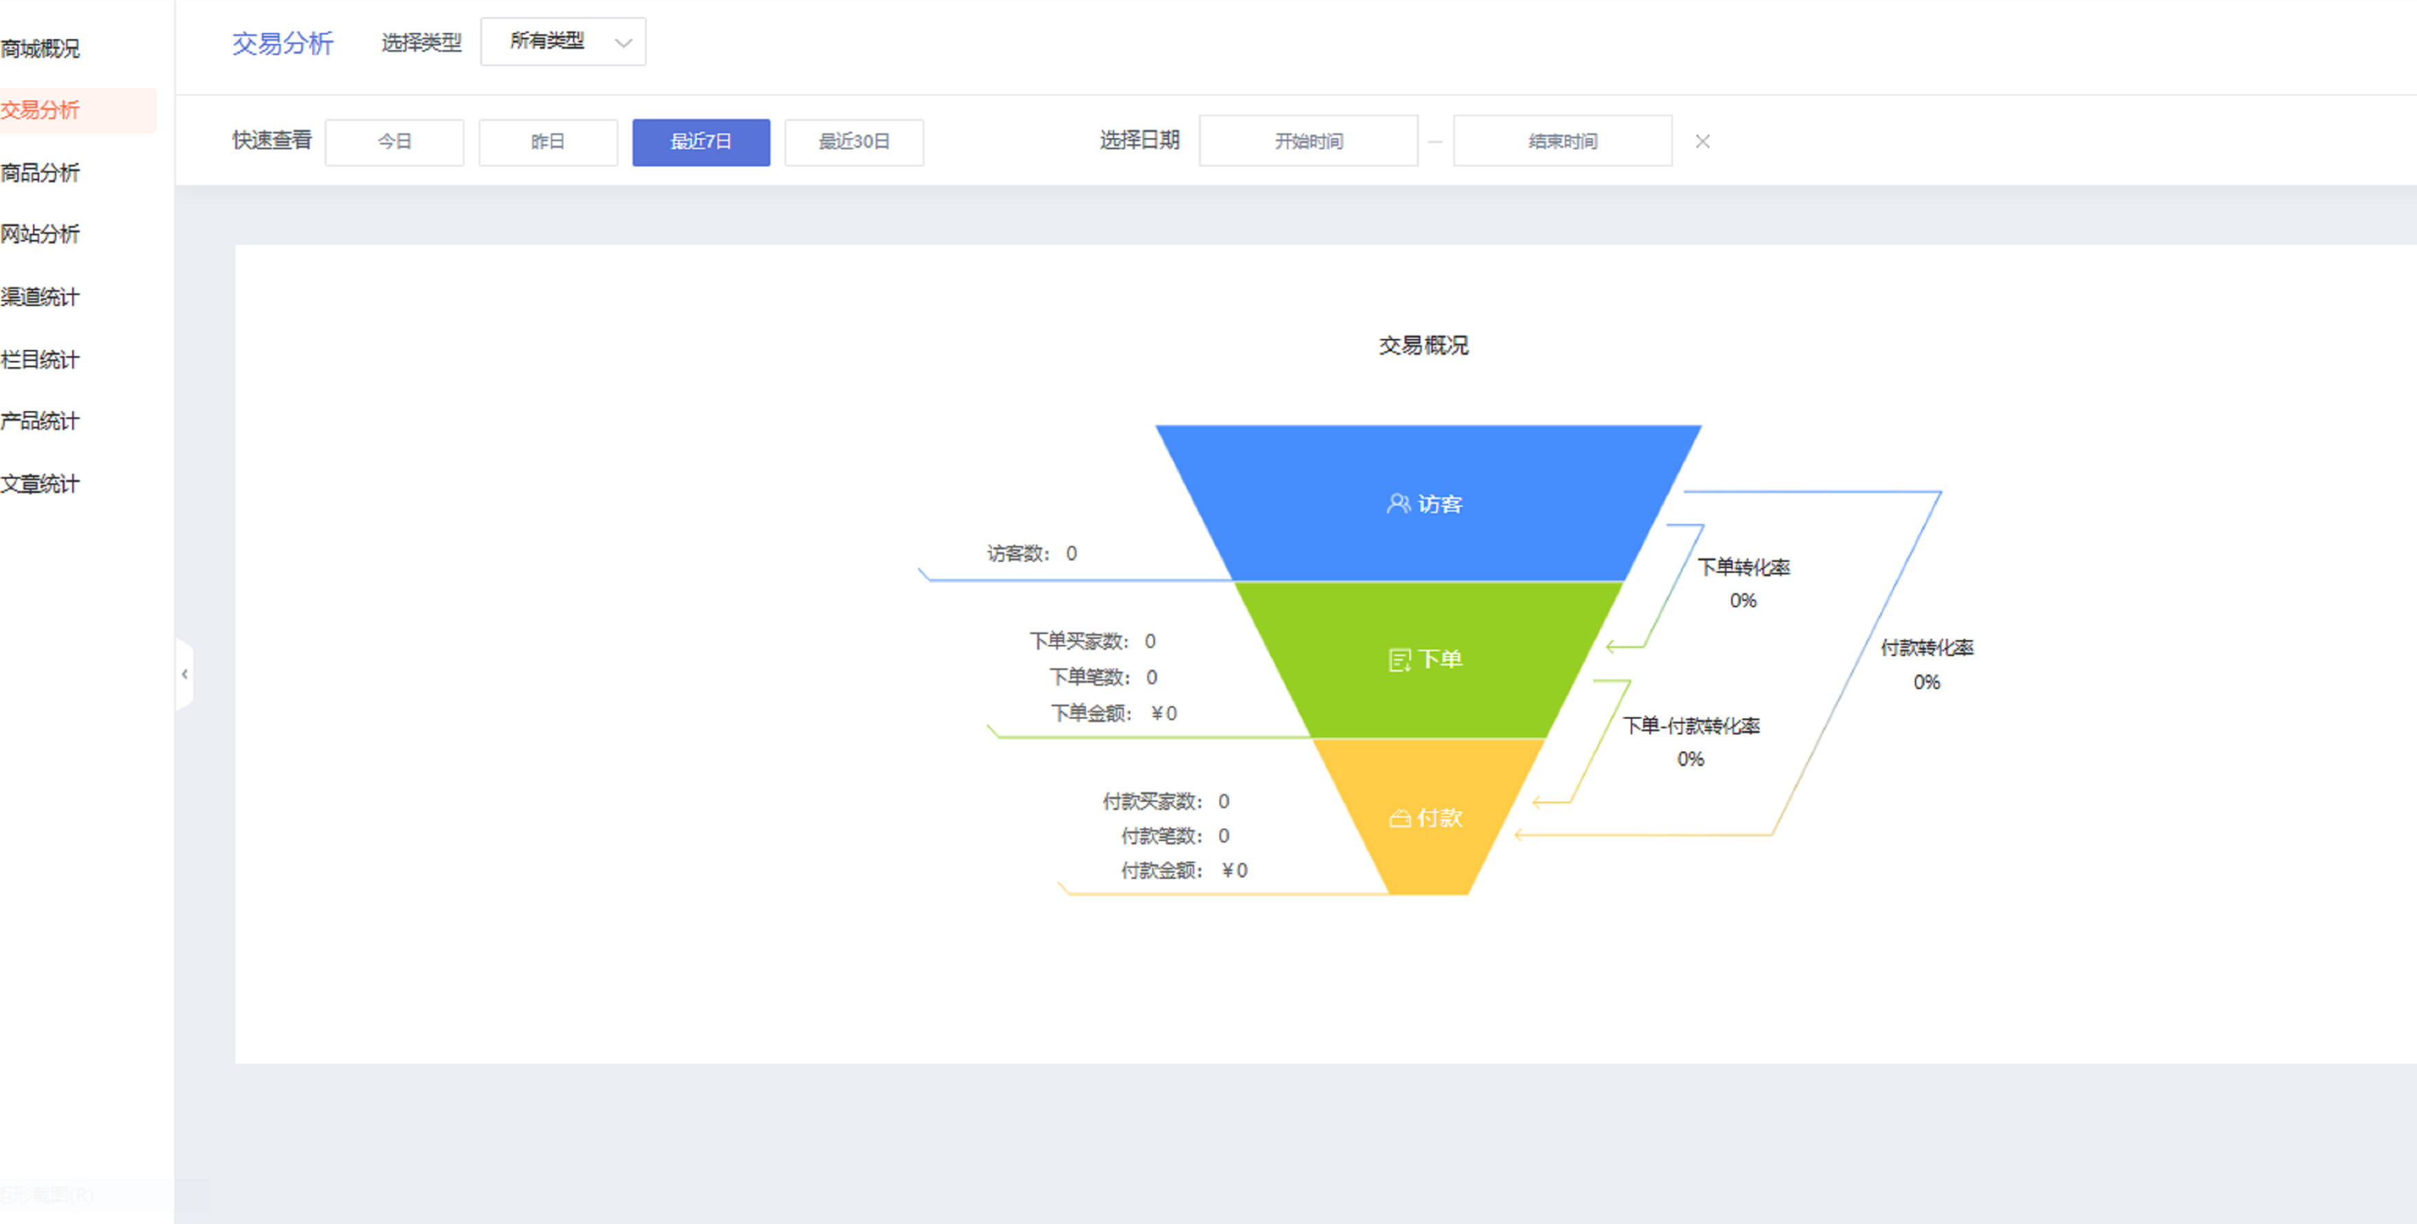Open 商品分析 in the sidebar

[x=41, y=173]
